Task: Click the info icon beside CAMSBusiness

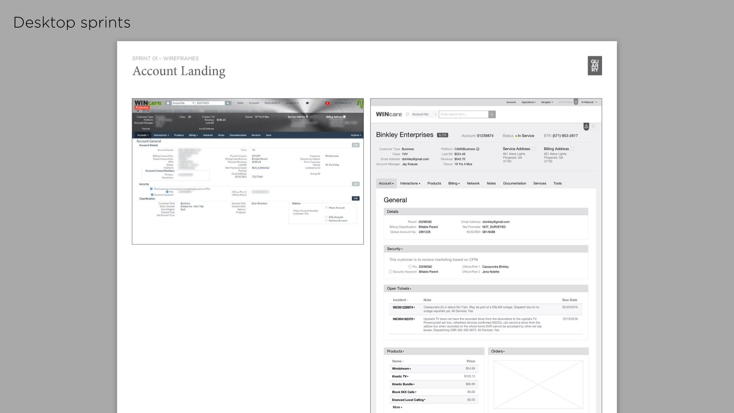Action: point(478,149)
